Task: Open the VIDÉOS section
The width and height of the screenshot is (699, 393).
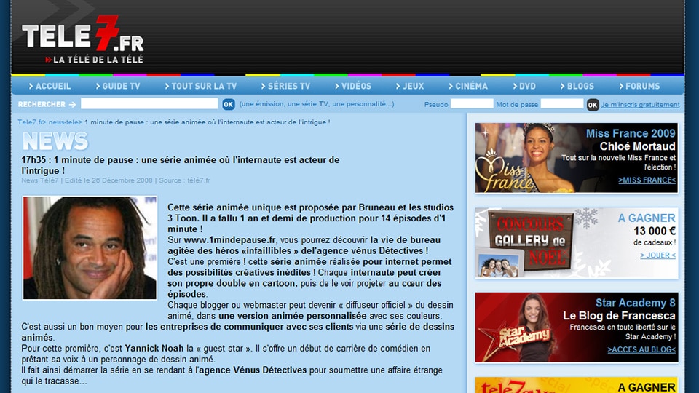Action: (x=353, y=86)
